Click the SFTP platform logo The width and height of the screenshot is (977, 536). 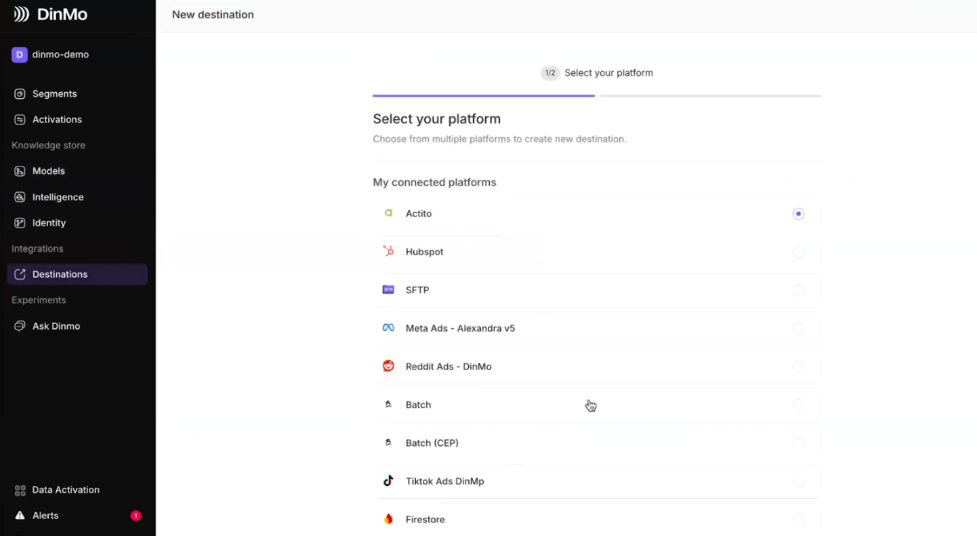tap(388, 290)
